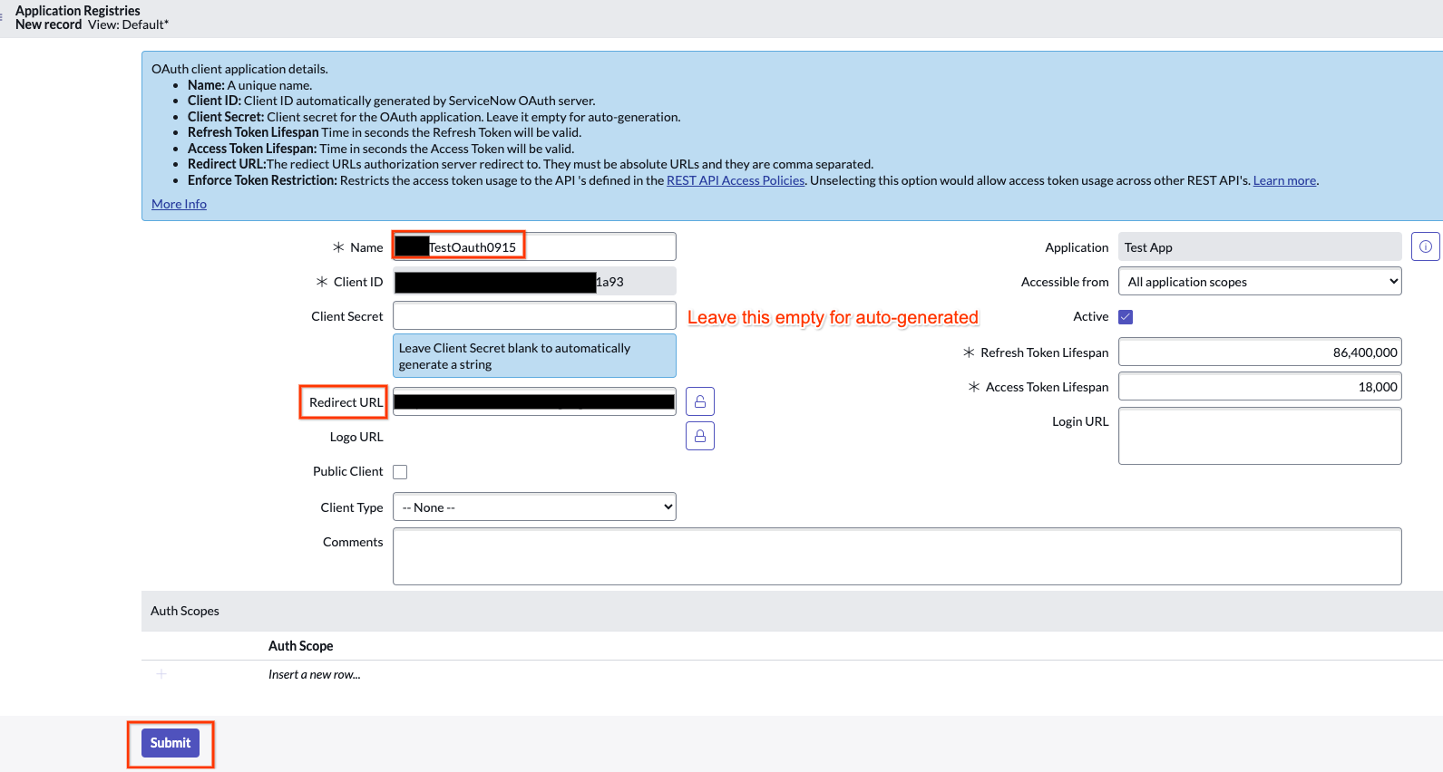This screenshot has width=1443, height=772.
Task: Click inside the Login URL text area
Action: (x=1259, y=436)
